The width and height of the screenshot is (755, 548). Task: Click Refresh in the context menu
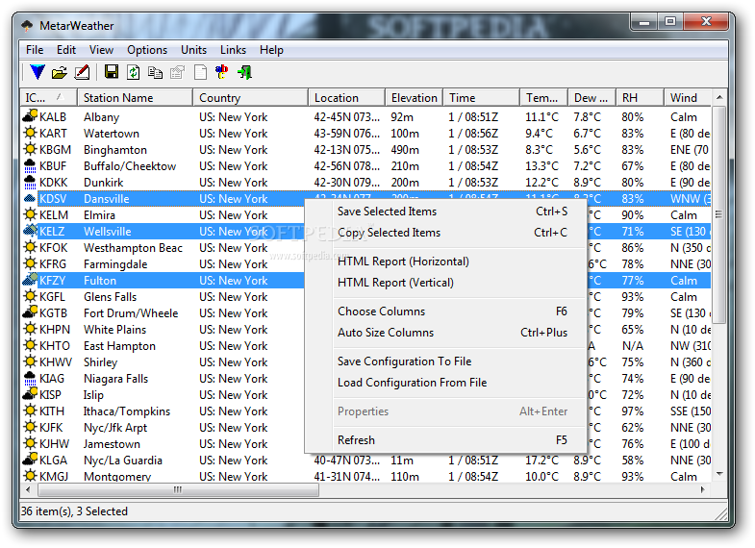pyautogui.click(x=446, y=440)
